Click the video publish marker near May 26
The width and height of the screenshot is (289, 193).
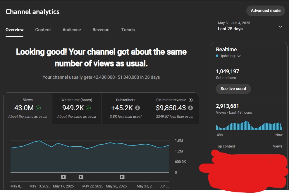pyautogui.click(x=122, y=177)
